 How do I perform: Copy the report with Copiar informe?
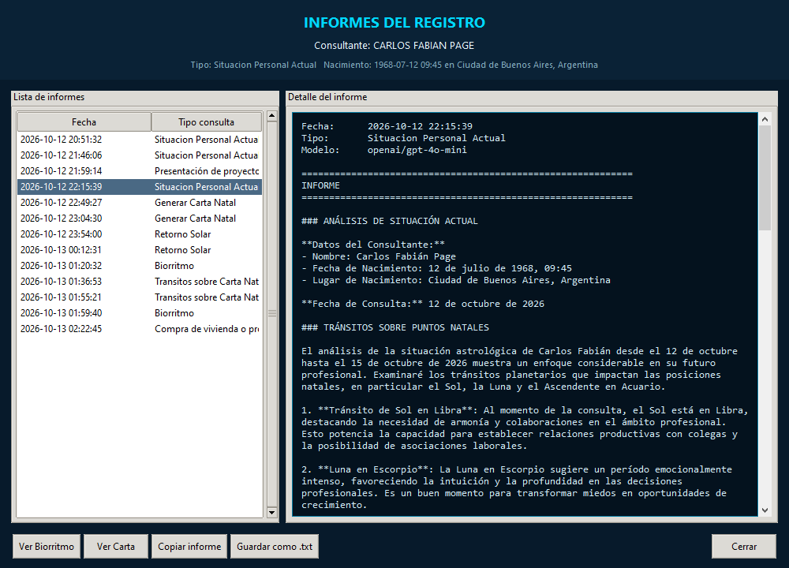189,547
